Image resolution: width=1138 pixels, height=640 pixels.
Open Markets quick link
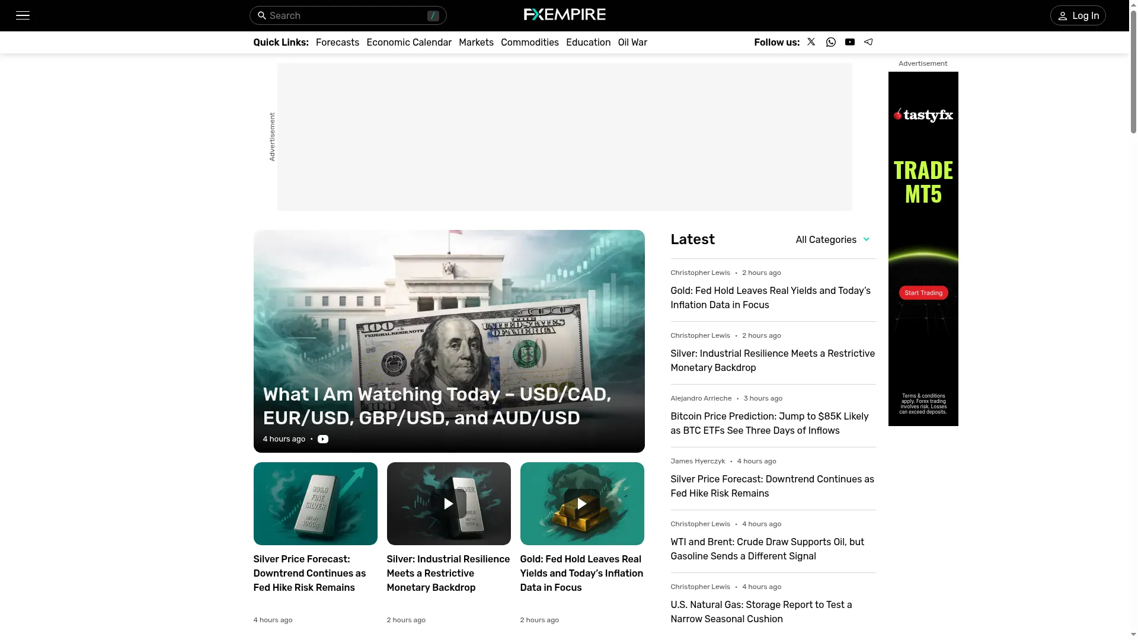[476, 42]
